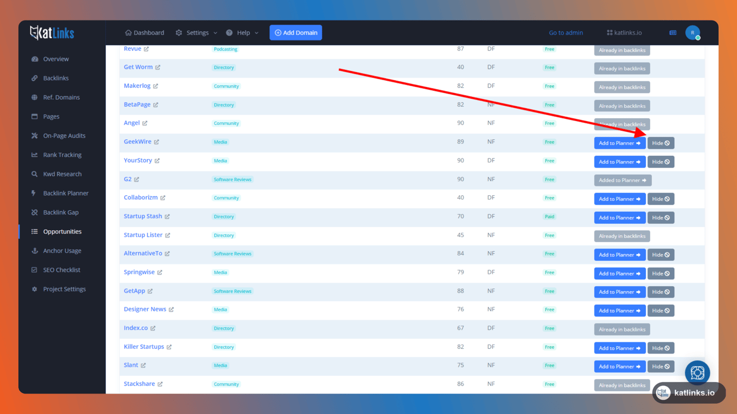The image size is (737, 414).
Task: Open G2's external link icon
Action: (137, 180)
